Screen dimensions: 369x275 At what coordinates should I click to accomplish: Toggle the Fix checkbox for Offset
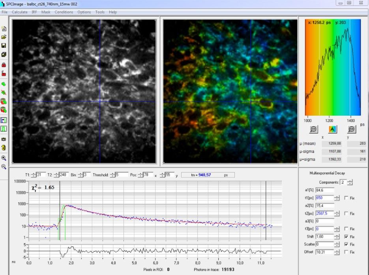tap(346, 252)
